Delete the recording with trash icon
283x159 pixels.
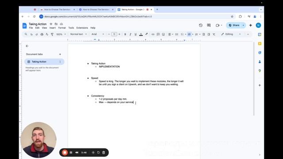(x=103, y=152)
